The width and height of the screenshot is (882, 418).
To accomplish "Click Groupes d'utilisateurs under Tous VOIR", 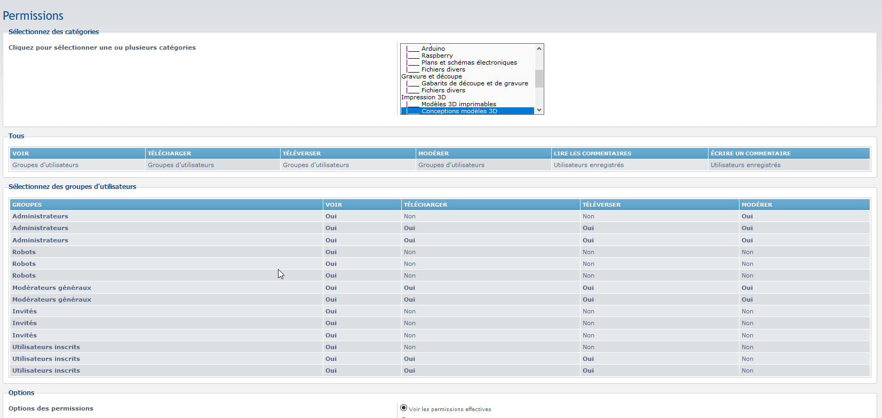I will pyautogui.click(x=45, y=165).
